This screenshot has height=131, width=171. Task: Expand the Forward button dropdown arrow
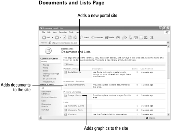coord(61,37)
